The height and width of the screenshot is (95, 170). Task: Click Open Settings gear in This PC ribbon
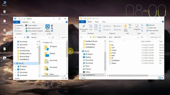pyautogui.click(x=48, y=28)
